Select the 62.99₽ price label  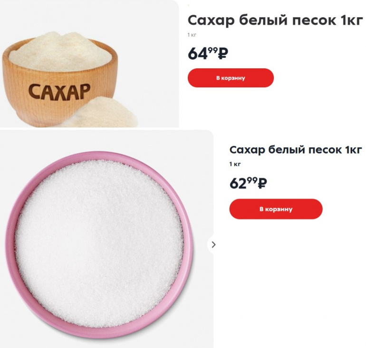click(248, 183)
